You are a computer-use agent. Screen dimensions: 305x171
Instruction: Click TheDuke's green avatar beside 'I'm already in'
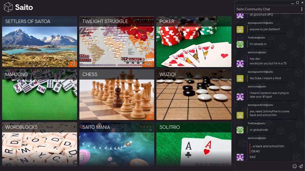(x=240, y=44)
